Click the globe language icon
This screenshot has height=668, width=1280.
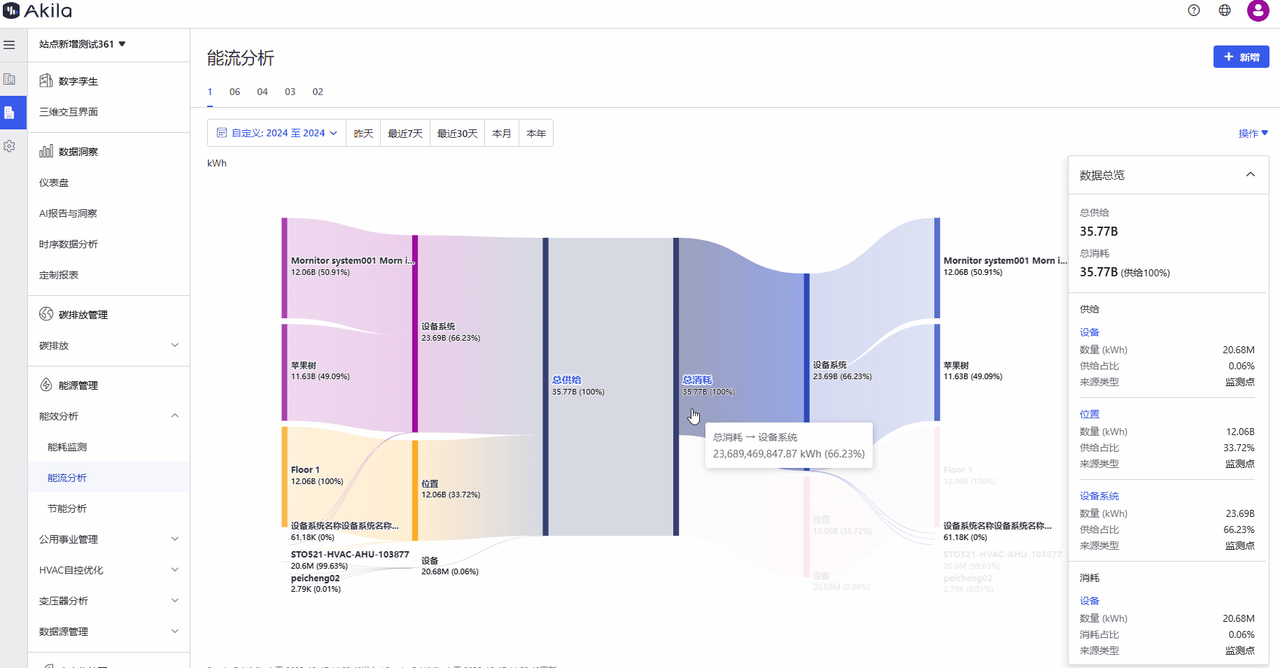[x=1225, y=10]
